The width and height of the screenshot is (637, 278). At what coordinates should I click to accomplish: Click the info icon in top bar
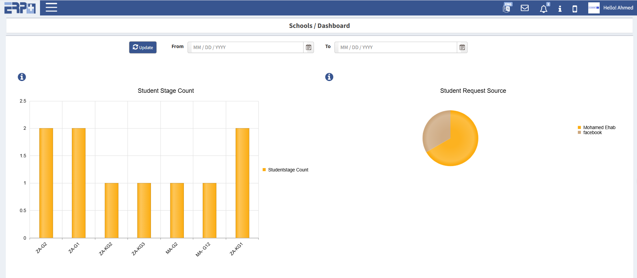[x=560, y=9]
